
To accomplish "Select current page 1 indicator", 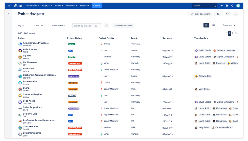I will click(229, 33).
